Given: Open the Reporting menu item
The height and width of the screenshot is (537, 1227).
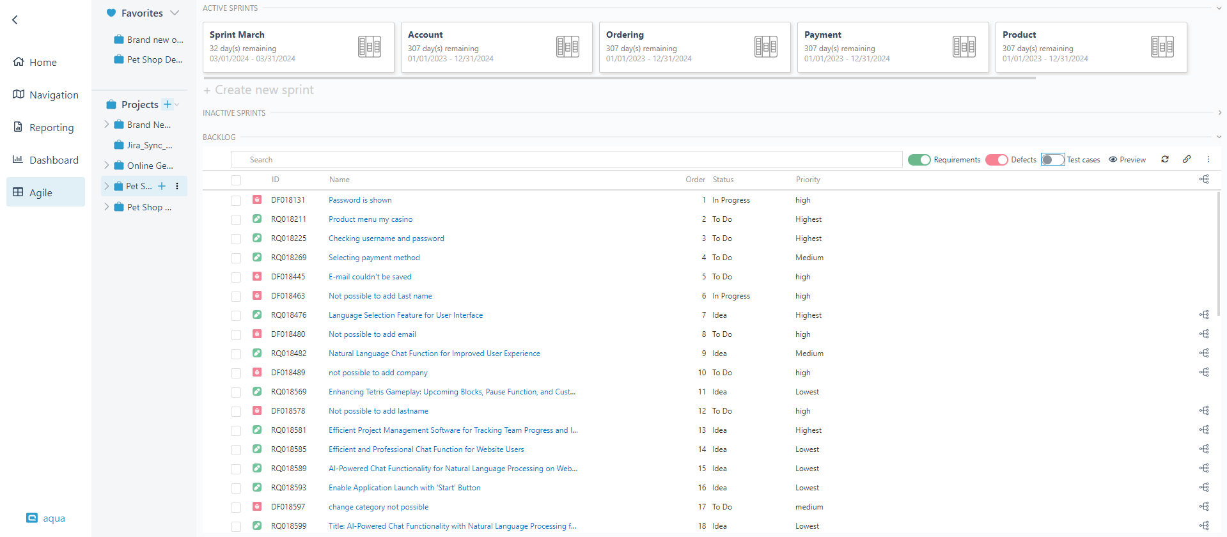Looking at the screenshot, I should pos(51,127).
